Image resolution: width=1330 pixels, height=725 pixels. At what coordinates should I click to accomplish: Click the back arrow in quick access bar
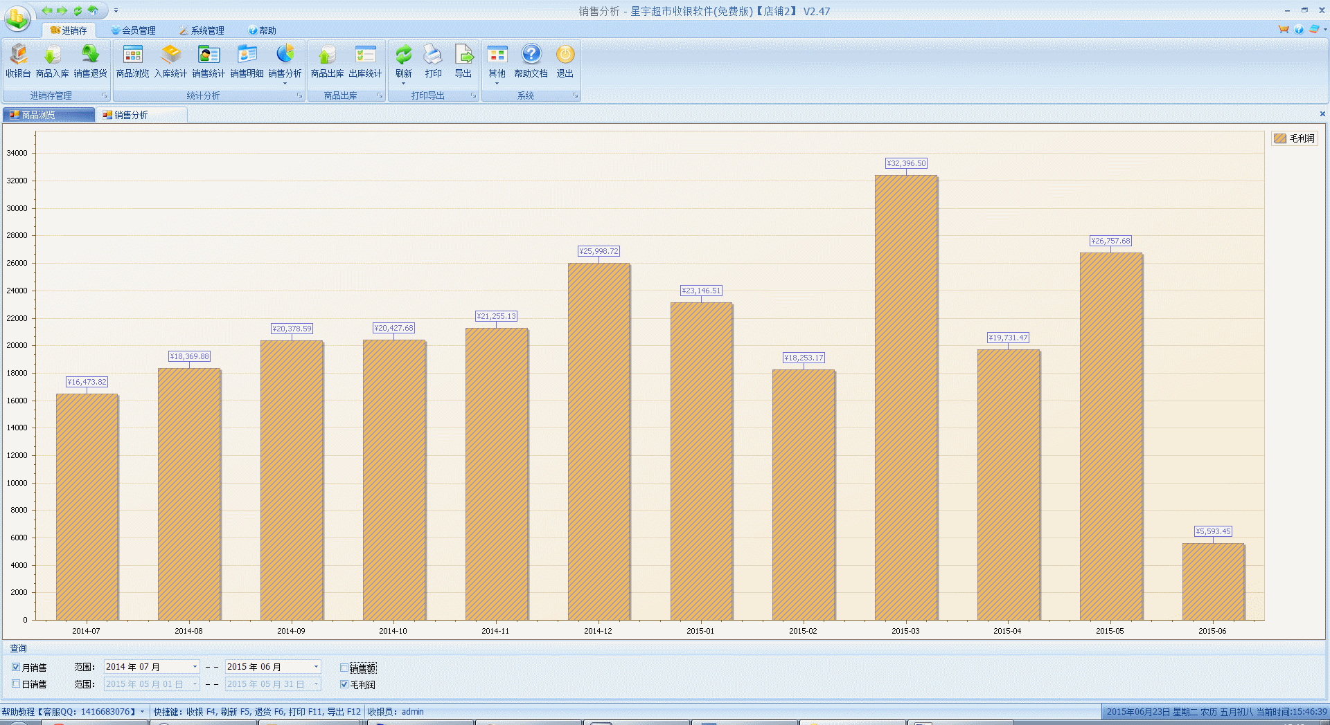pyautogui.click(x=47, y=10)
